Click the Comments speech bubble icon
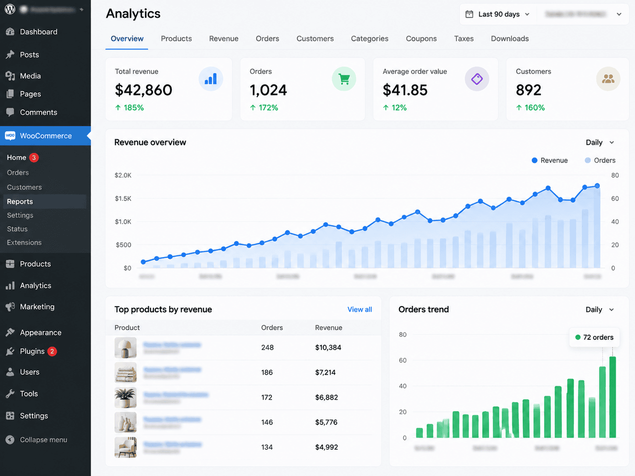The width and height of the screenshot is (635, 476). click(x=10, y=112)
